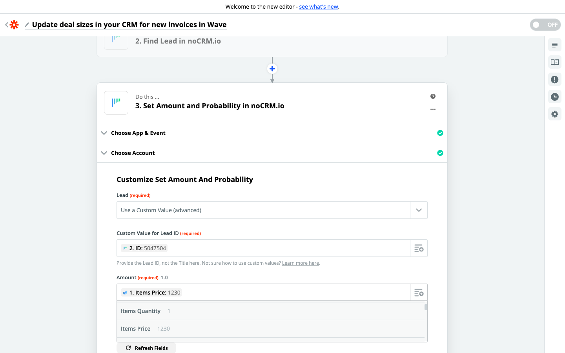This screenshot has height=353, width=565.
Task: Toggle the Zap OFF switch on
Action: click(545, 25)
